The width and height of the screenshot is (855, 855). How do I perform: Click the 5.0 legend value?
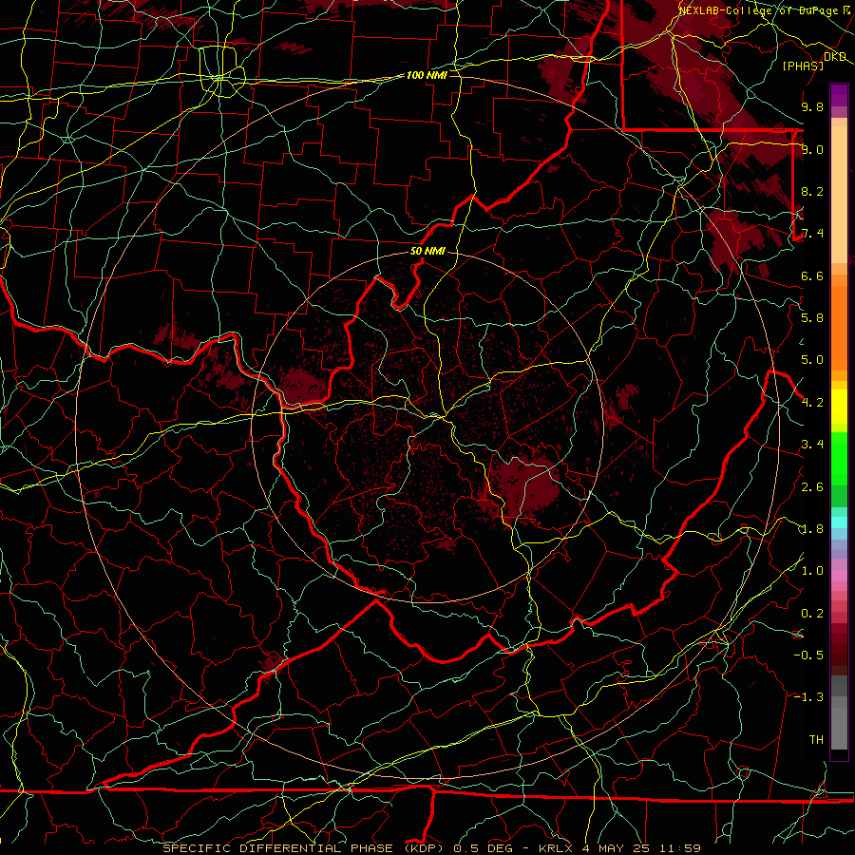click(812, 360)
